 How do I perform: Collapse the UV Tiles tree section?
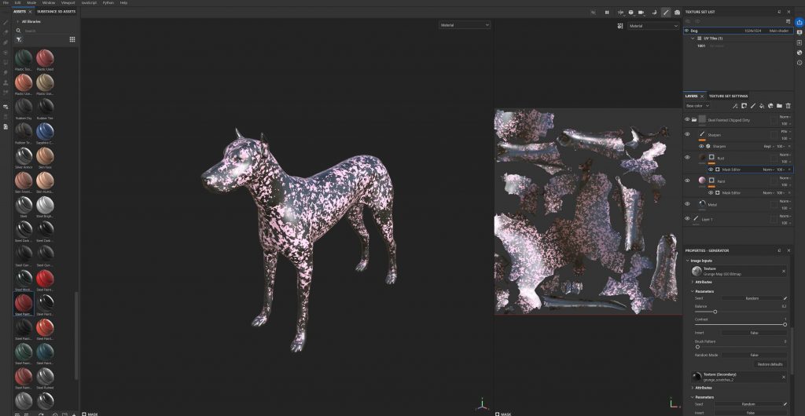(693, 38)
